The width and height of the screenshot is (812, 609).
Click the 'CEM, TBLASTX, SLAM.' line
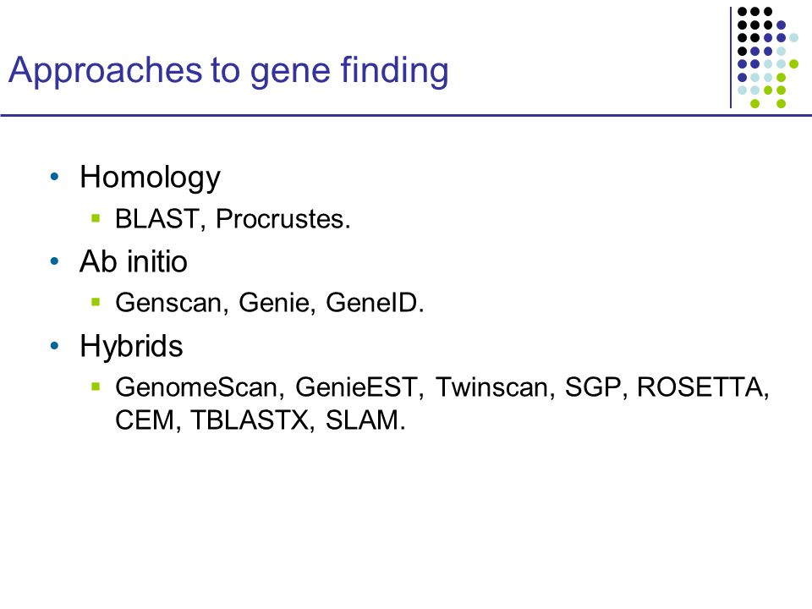click(260, 420)
